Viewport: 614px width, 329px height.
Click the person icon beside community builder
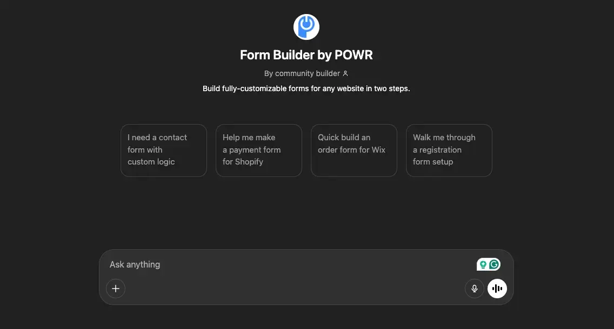(345, 73)
